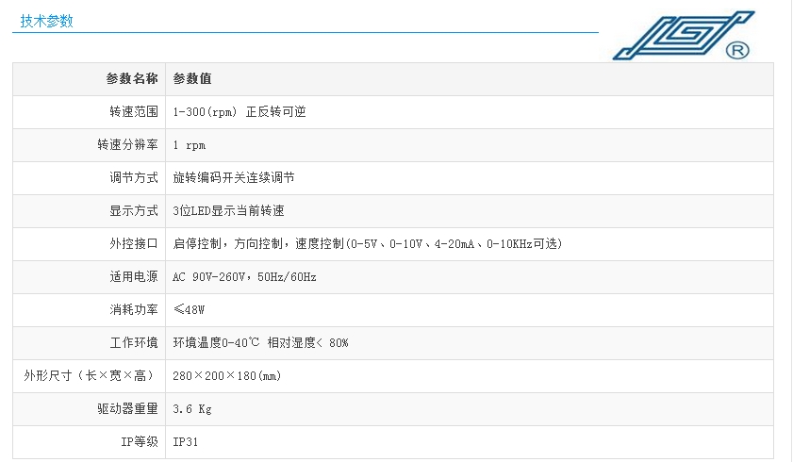Click the 3位LED显示当前转速 value

pos(229,211)
